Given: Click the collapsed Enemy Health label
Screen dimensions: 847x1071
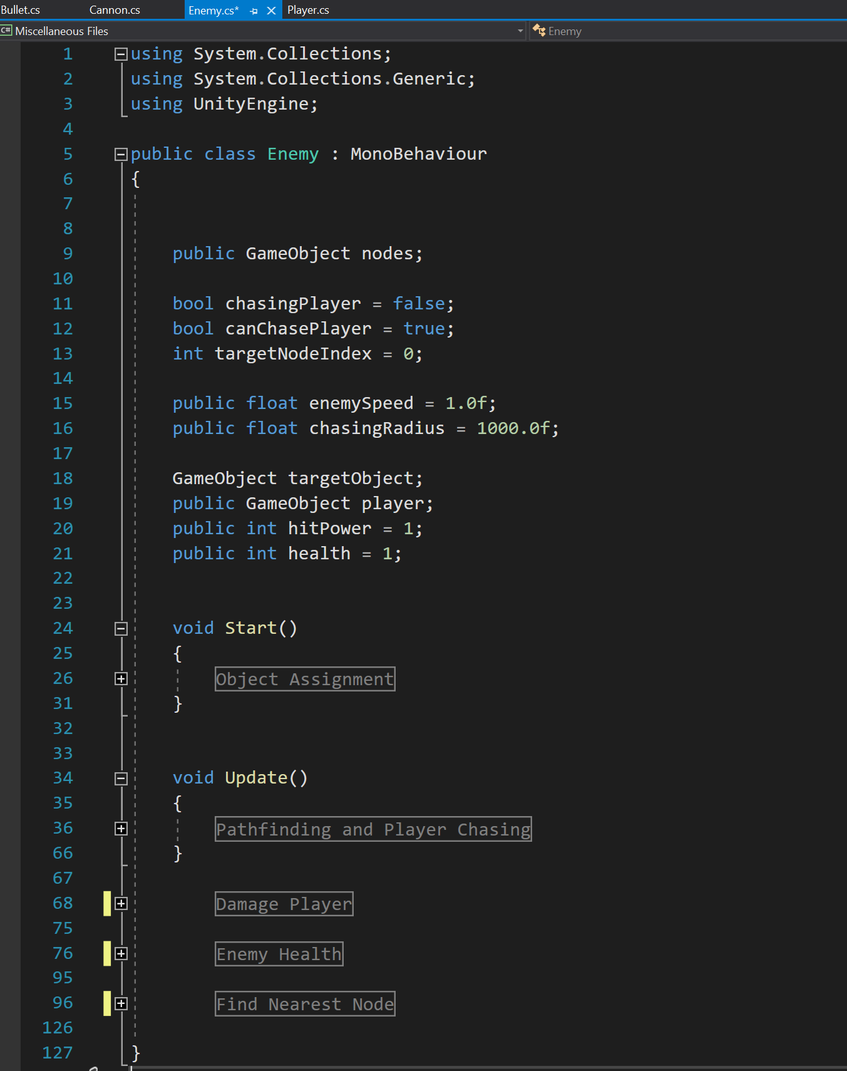Looking at the screenshot, I should 279,954.
